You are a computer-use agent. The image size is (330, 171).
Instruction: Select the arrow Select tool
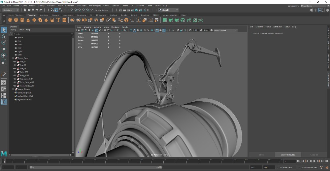tap(4, 30)
